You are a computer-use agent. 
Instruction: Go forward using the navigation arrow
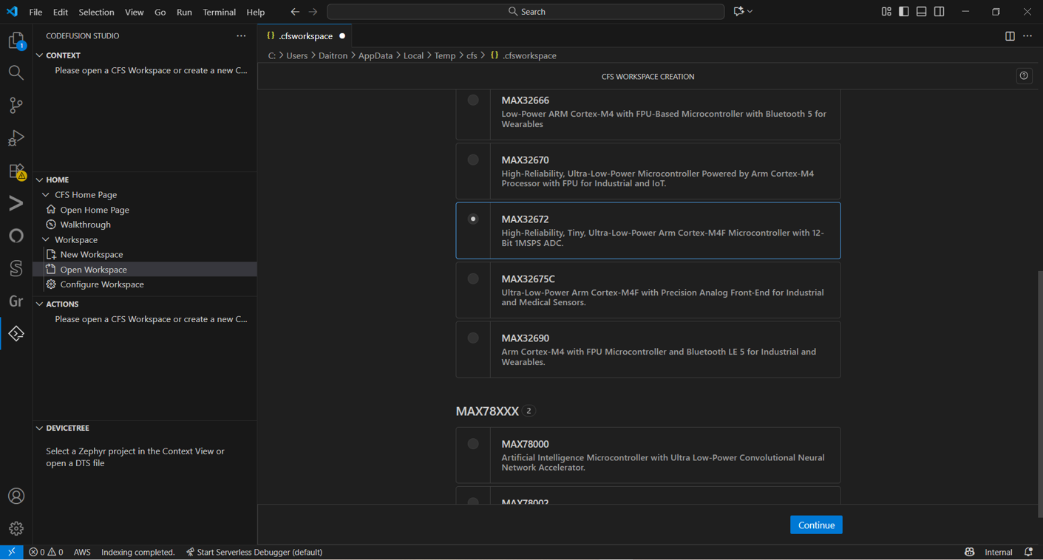[313, 12]
